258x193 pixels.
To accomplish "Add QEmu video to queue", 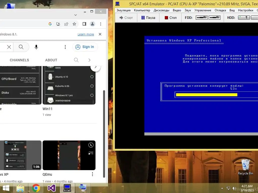I will 91,153.
